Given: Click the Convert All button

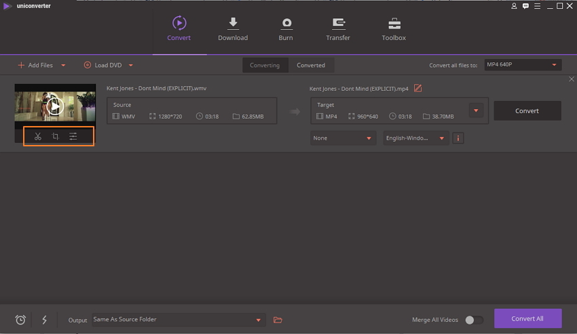Looking at the screenshot, I should click(x=527, y=318).
